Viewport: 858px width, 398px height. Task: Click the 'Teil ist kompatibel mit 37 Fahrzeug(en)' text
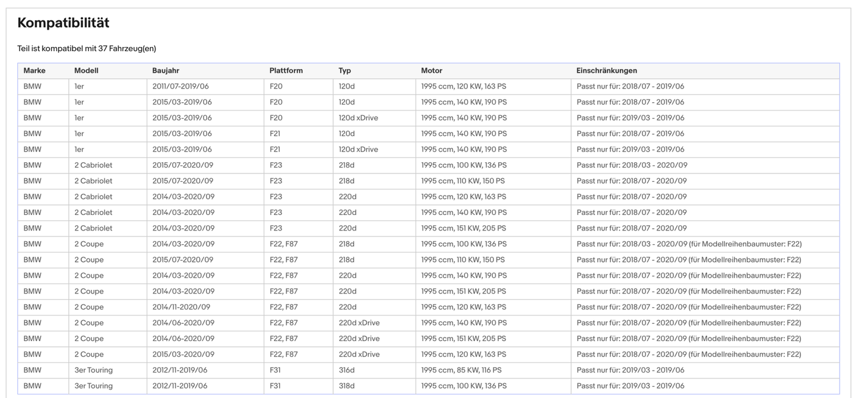click(x=87, y=48)
